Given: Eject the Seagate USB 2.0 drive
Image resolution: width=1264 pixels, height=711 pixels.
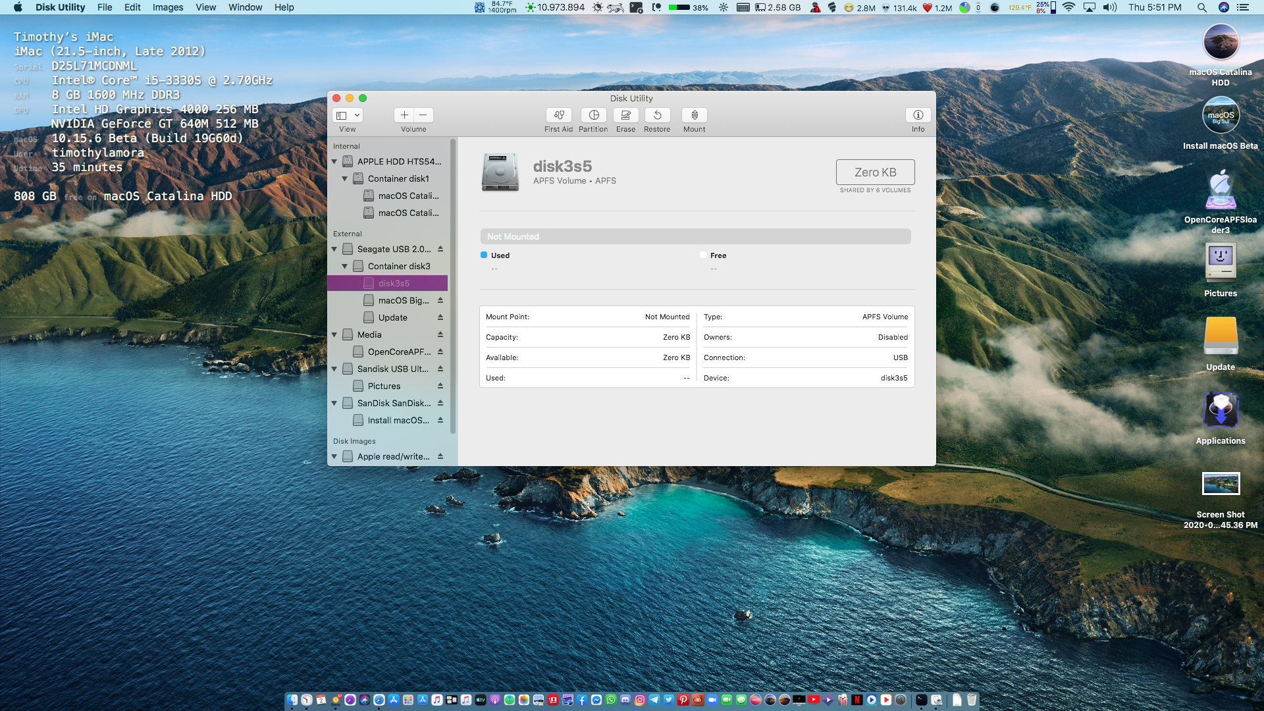Looking at the screenshot, I should click(440, 249).
